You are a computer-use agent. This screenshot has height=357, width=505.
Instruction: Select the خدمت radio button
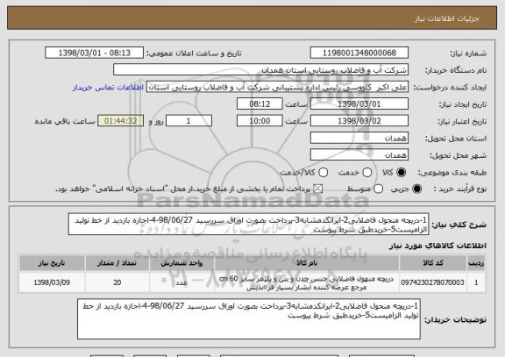pyautogui.click(x=367, y=173)
